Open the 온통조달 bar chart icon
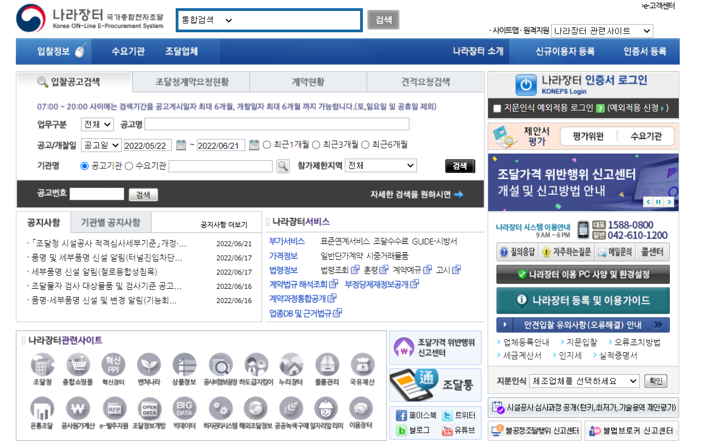This screenshot has width=706, height=448. [43, 408]
